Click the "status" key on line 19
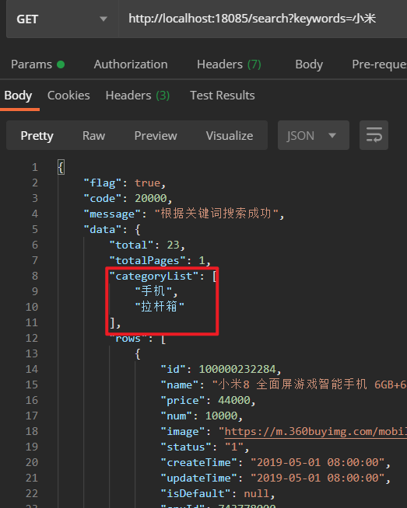 [x=186, y=447]
